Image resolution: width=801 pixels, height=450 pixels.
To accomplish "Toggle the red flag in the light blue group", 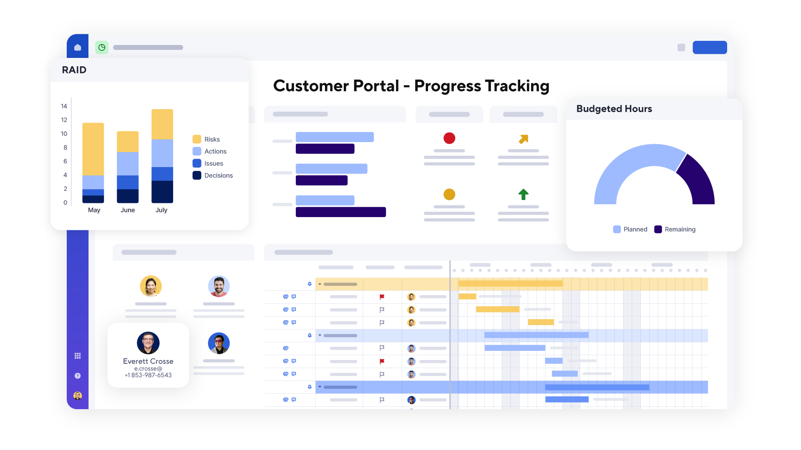I will click(x=382, y=361).
